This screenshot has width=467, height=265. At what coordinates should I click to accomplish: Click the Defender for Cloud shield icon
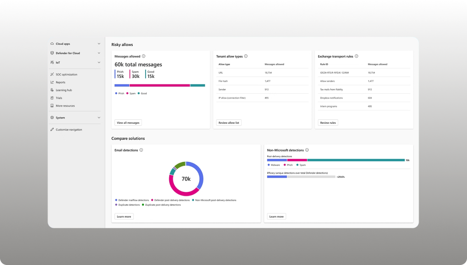[x=52, y=53]
